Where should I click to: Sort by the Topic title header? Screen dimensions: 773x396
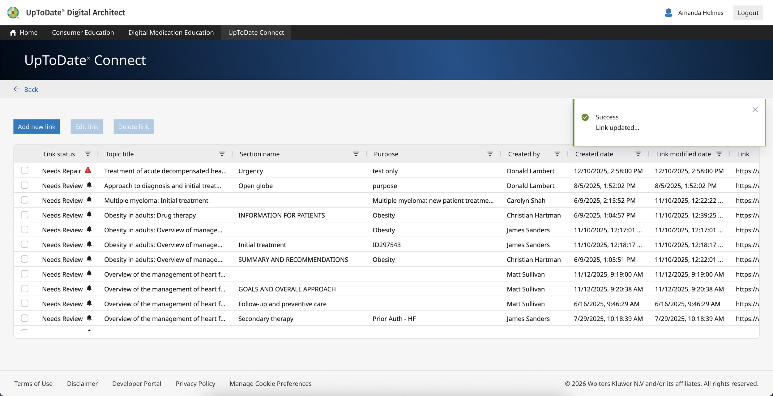(x=120, y=154)
